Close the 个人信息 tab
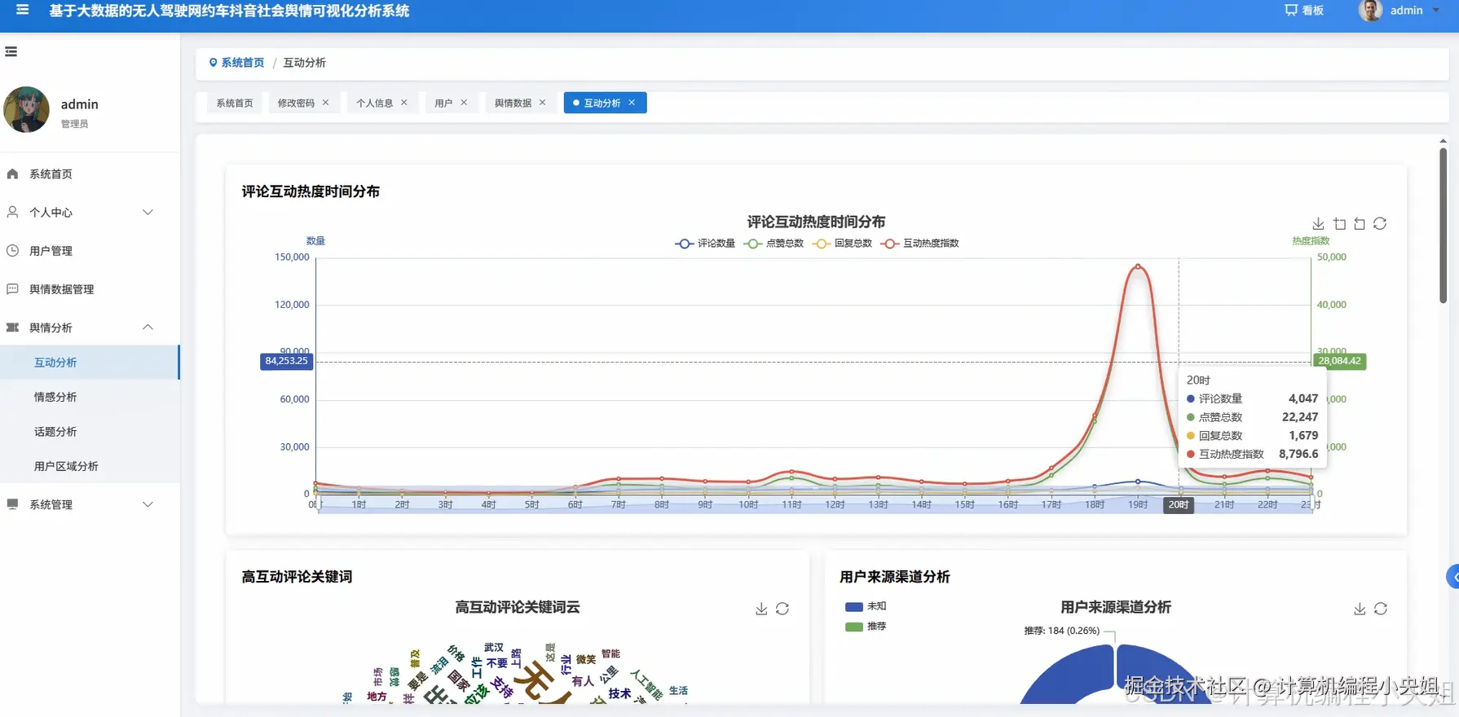 (x=403, y=103)
